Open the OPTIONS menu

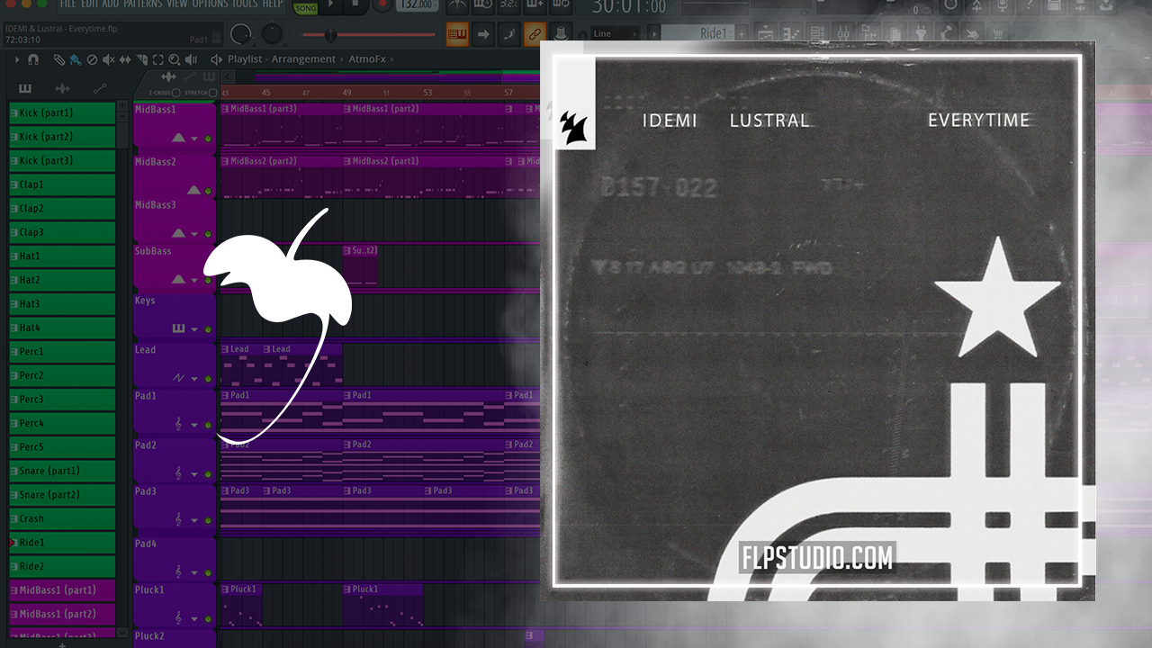pos(211,4)
